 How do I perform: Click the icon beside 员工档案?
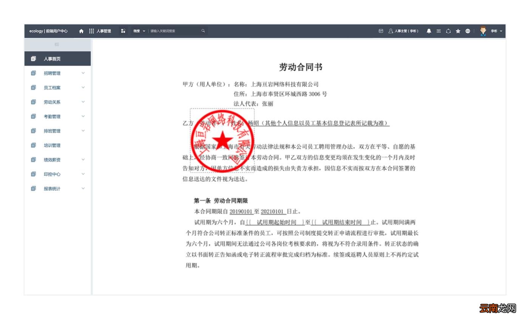33,87
